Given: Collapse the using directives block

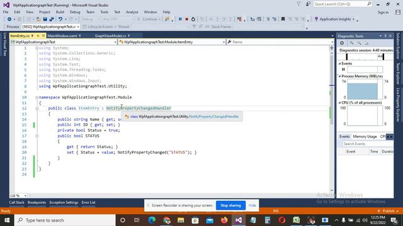Looking at the screenshot, I should tap(37, 48).
